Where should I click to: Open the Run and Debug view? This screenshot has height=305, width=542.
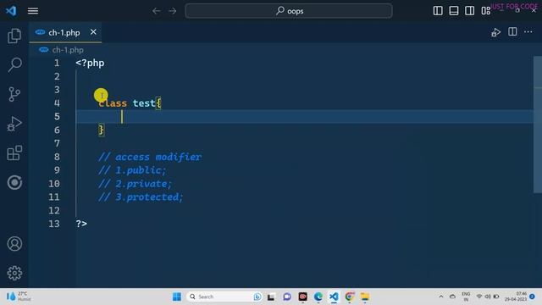(14, 124)
